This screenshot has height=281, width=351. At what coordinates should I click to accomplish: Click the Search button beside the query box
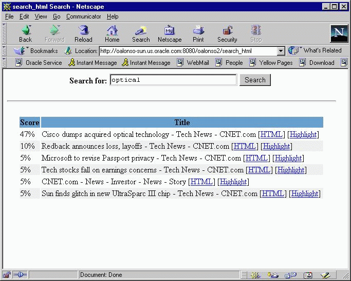tap(255, 80)
